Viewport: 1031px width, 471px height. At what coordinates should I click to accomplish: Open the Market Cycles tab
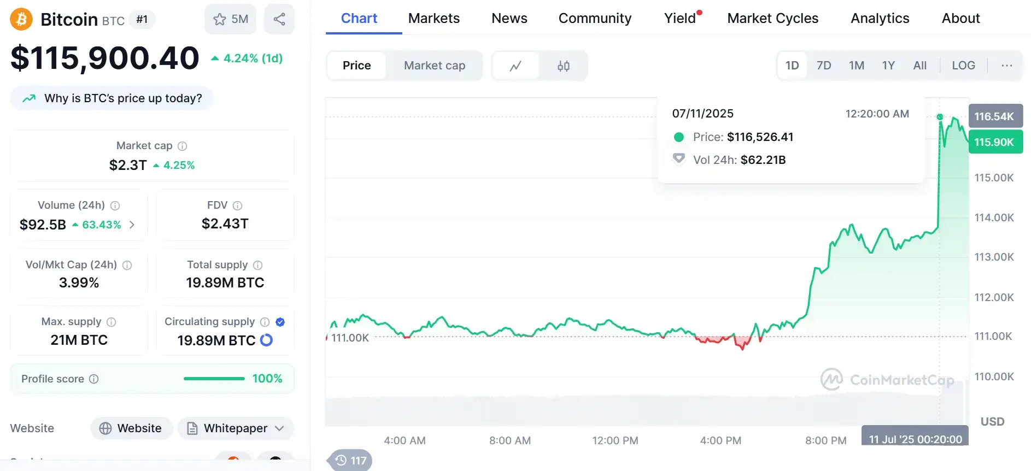tap(773, 19)
